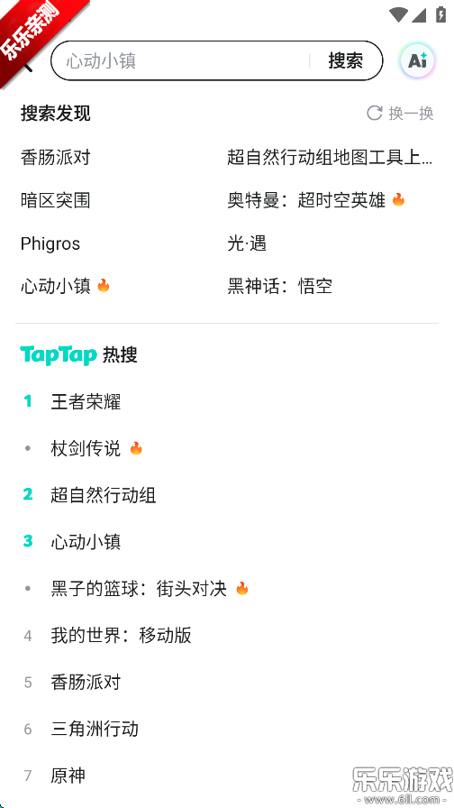This screenshot has width=454, height=808.
Task: Tap the flame icon beside 杖剑传说
Action: pos(136,448)
